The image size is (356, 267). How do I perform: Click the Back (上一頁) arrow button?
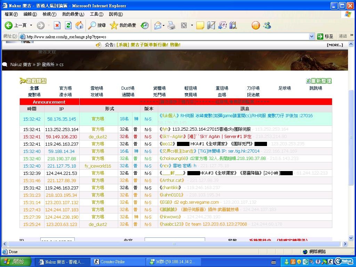[16, 25]
